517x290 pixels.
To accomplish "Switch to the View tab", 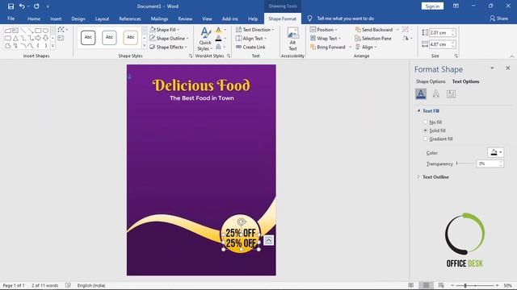I will [207, 19].
